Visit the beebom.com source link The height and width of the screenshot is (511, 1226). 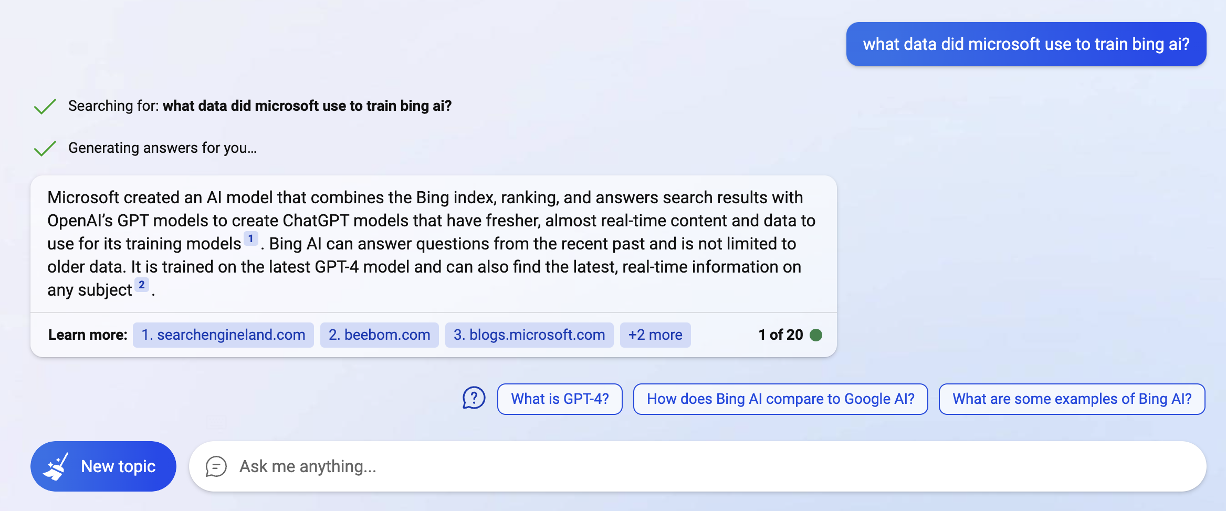[379, 335]
